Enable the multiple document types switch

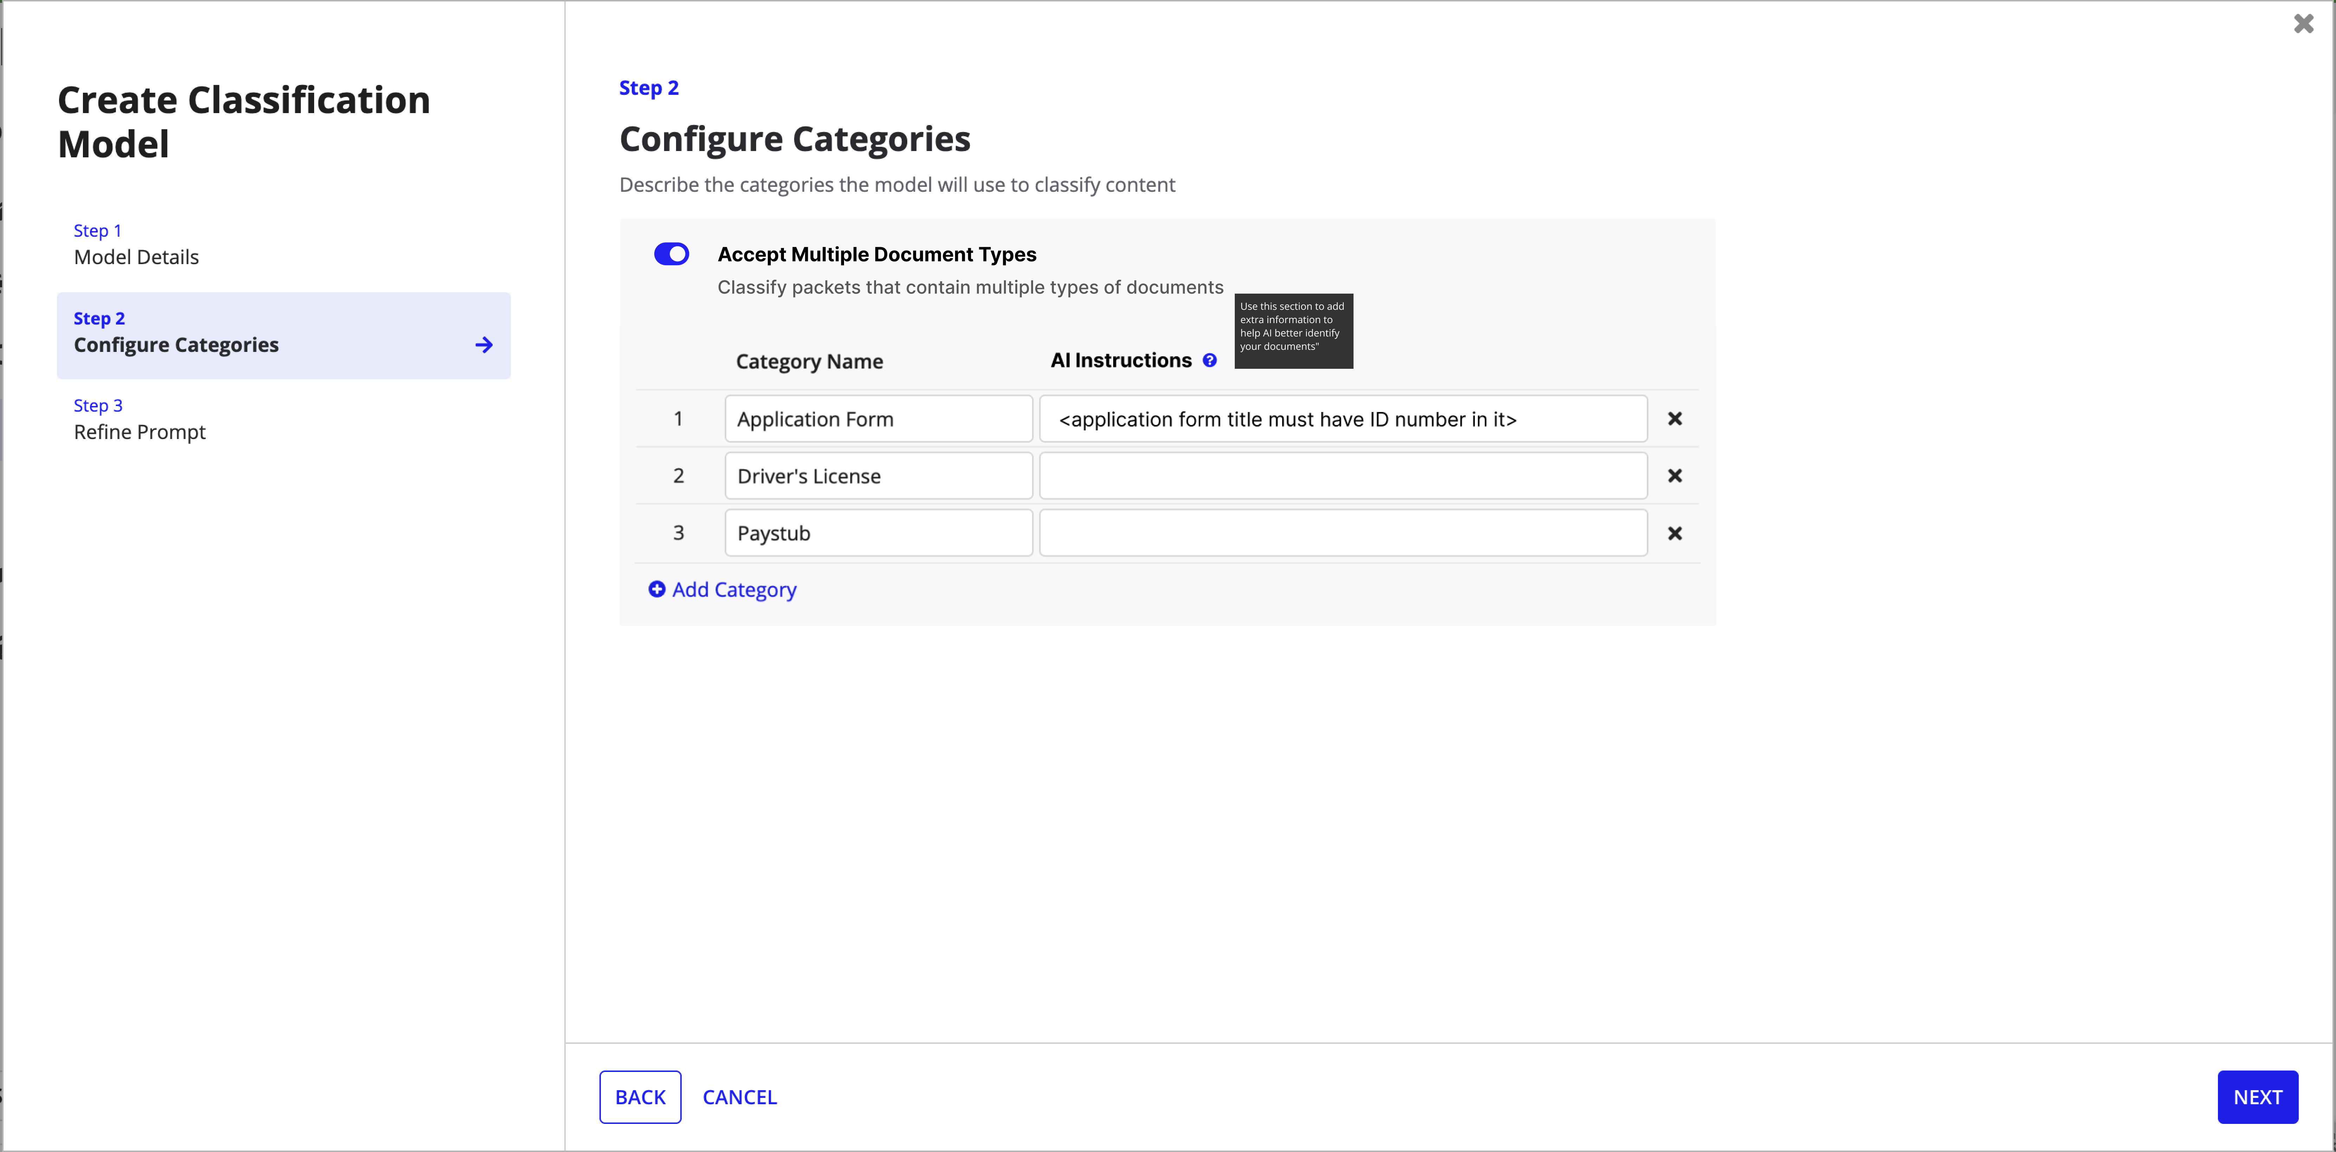[671, 254]
